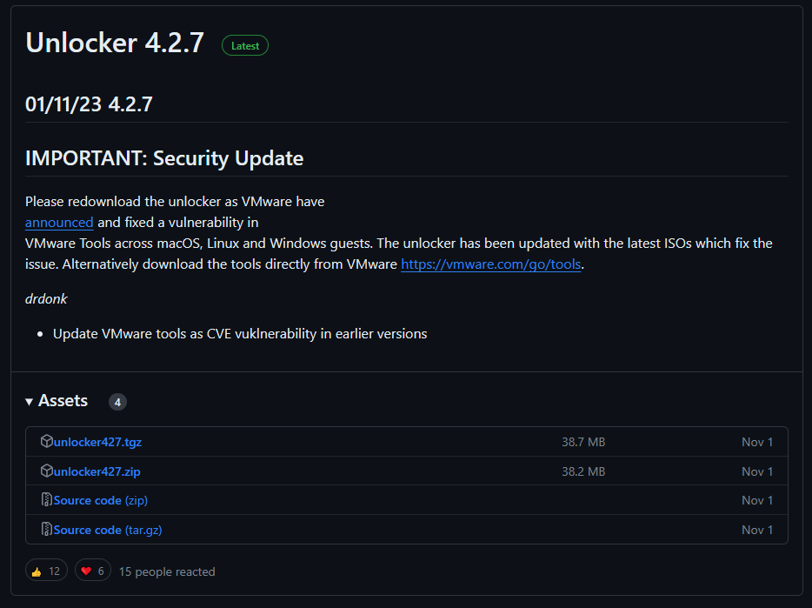Image resolution: width=812 pixels, height=608 pixels.
Task: Download Source code (tar.gz)
Action: (x=108, y=531)
